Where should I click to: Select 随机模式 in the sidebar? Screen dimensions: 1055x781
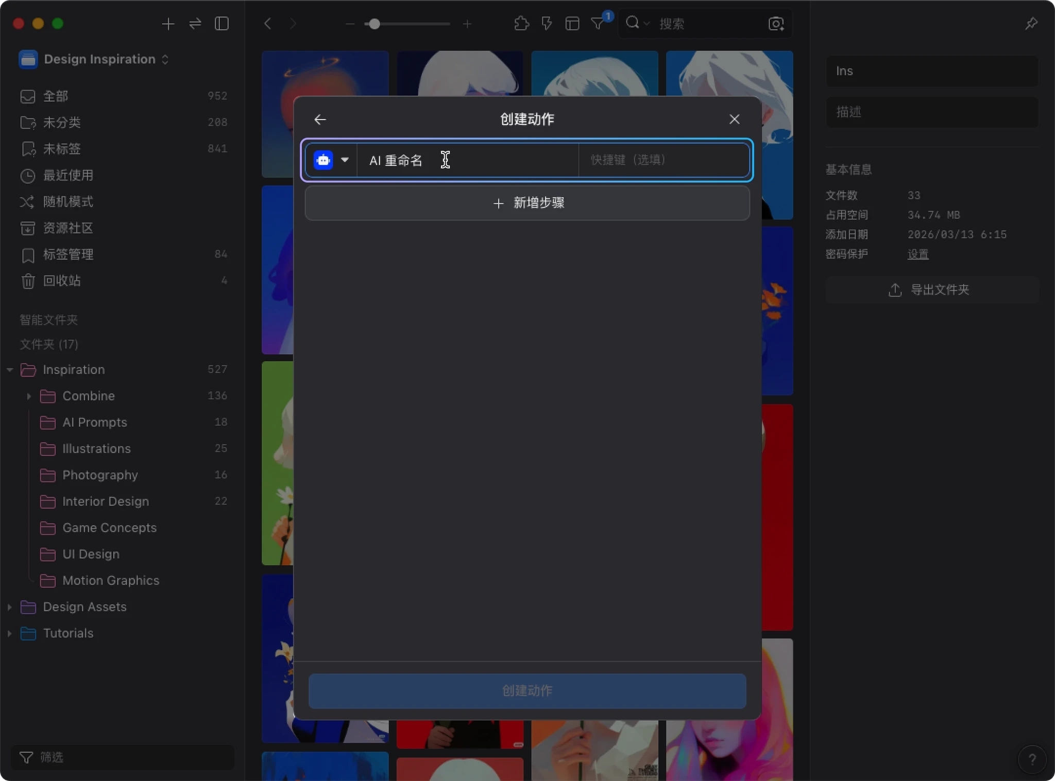pyautogui.click(x=67, y=202)
